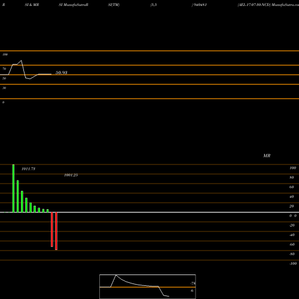Screen dimensions: 299x299
Task: Click the SI & MR header text
Action: pyautogui.click(x=32, y=5)
